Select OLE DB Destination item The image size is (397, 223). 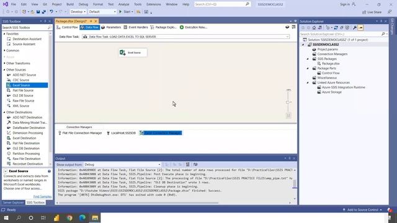point(26,149)
